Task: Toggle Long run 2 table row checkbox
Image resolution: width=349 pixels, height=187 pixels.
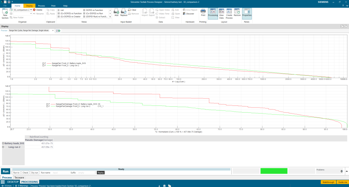Action: [x=3, y=147]
